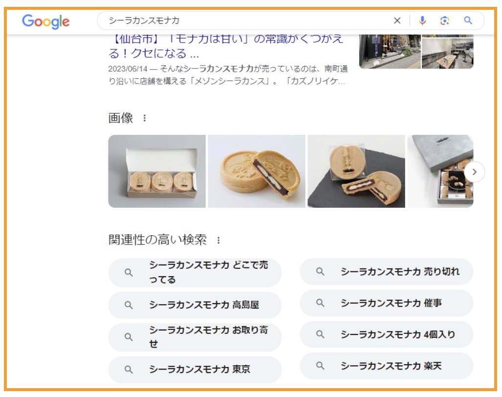Open three-dot menu beside 画像 heading

145,118
